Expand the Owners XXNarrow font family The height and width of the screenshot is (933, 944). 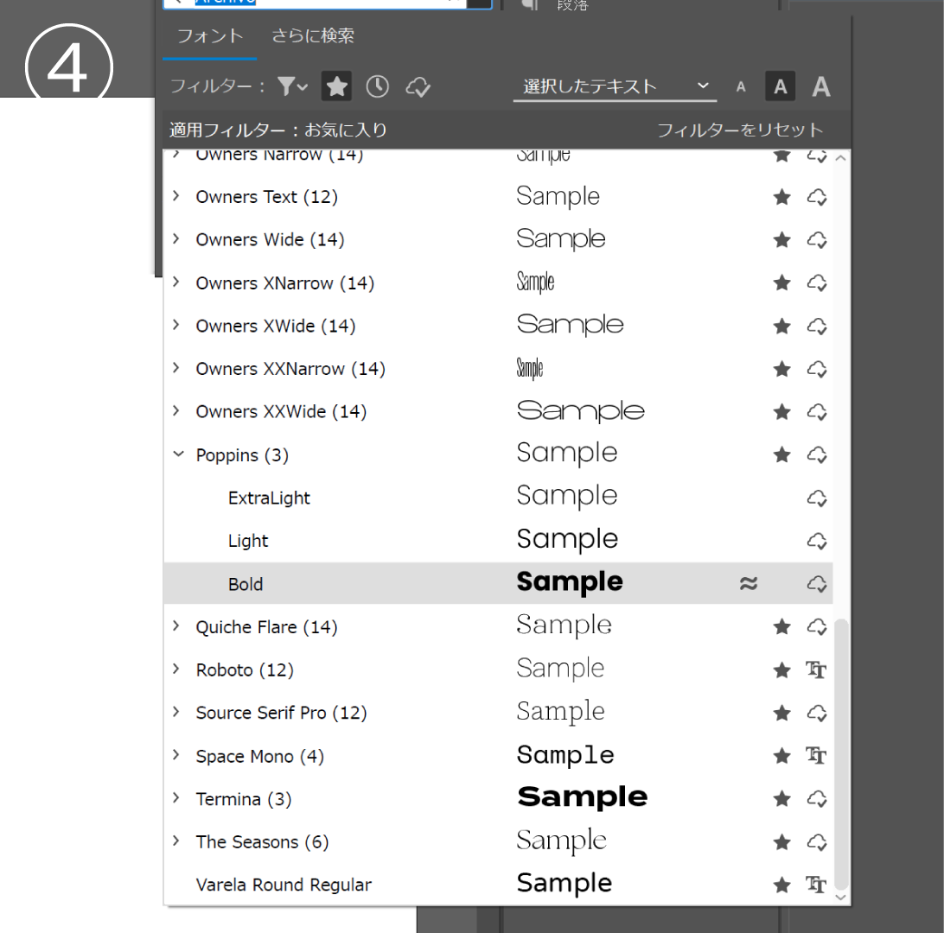point(176,367)
